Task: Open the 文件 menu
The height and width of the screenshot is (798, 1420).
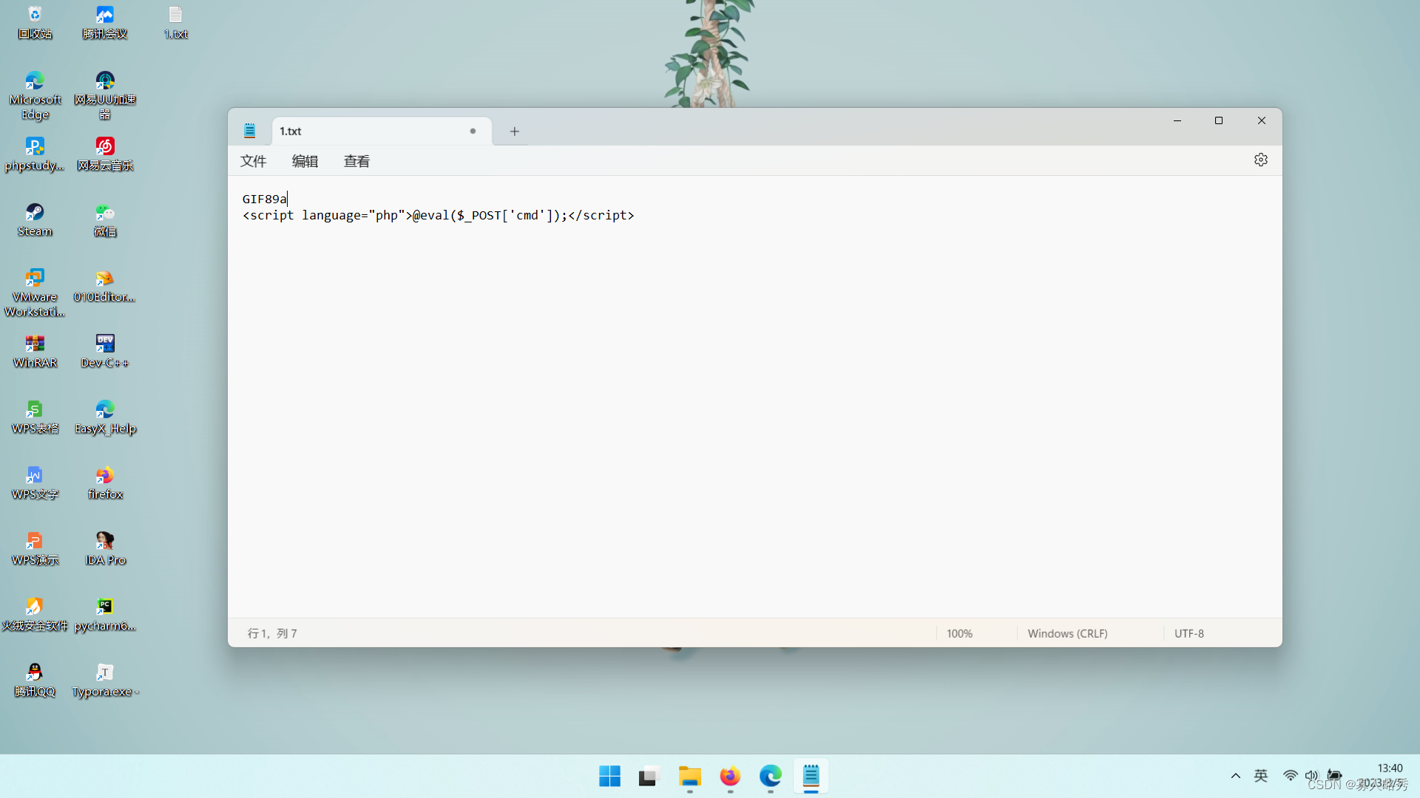Action: point(253,161)
